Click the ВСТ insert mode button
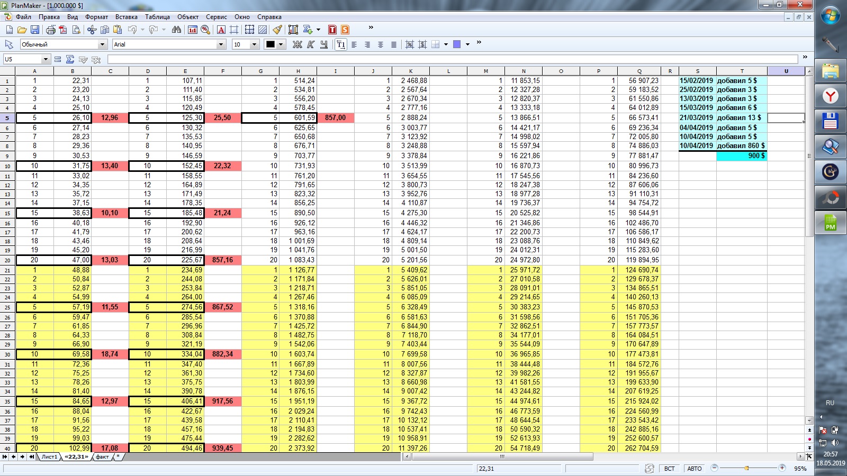The height and width of the screenshot is (476, 847). (670, 469)
